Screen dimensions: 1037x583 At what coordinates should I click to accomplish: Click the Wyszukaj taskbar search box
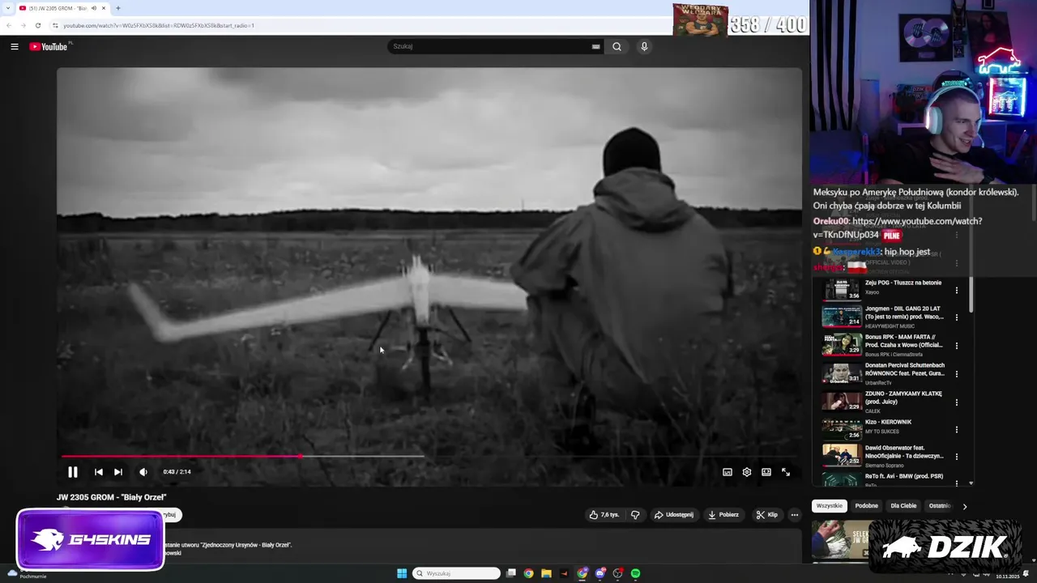456,573
